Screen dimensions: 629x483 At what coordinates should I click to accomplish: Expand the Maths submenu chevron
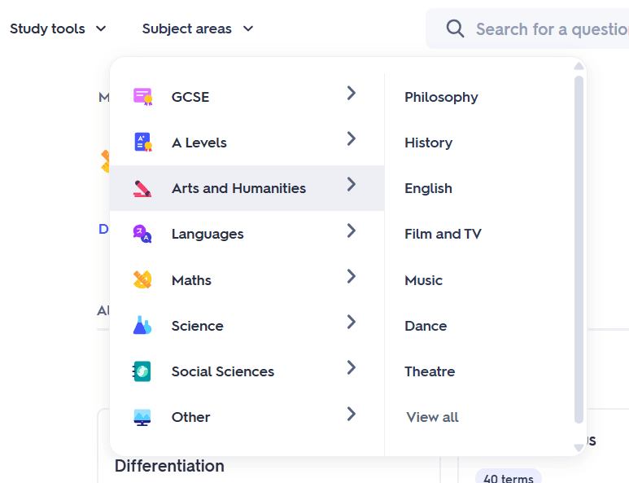pos(352,276)
